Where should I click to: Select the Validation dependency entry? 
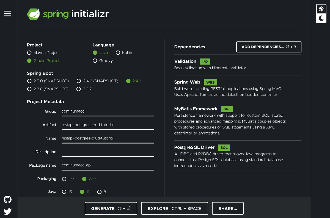(238, 65)
